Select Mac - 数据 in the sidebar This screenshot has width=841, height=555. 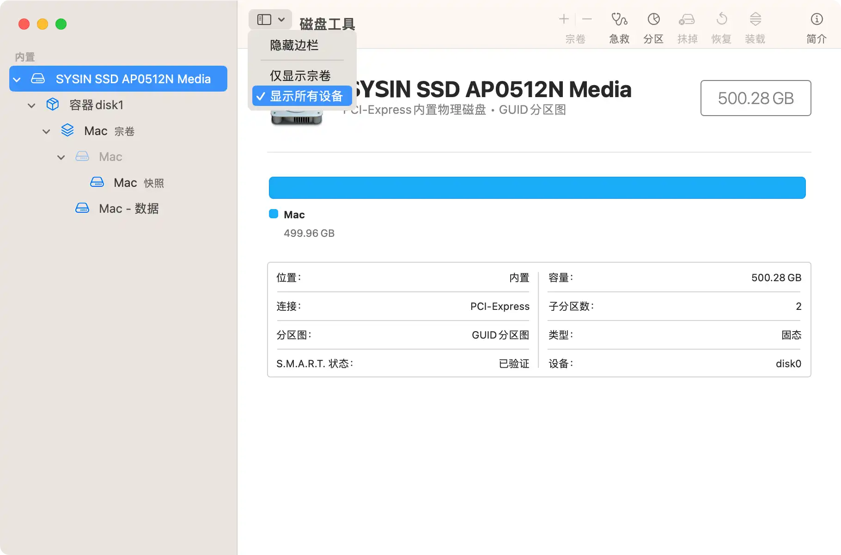pyautogui.click(x=129, y=208)
